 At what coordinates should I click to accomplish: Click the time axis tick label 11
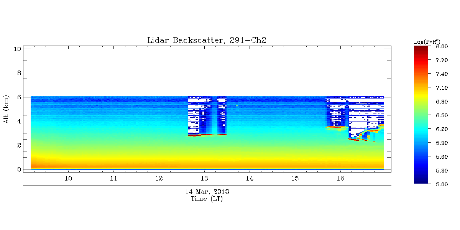point(113,178)
